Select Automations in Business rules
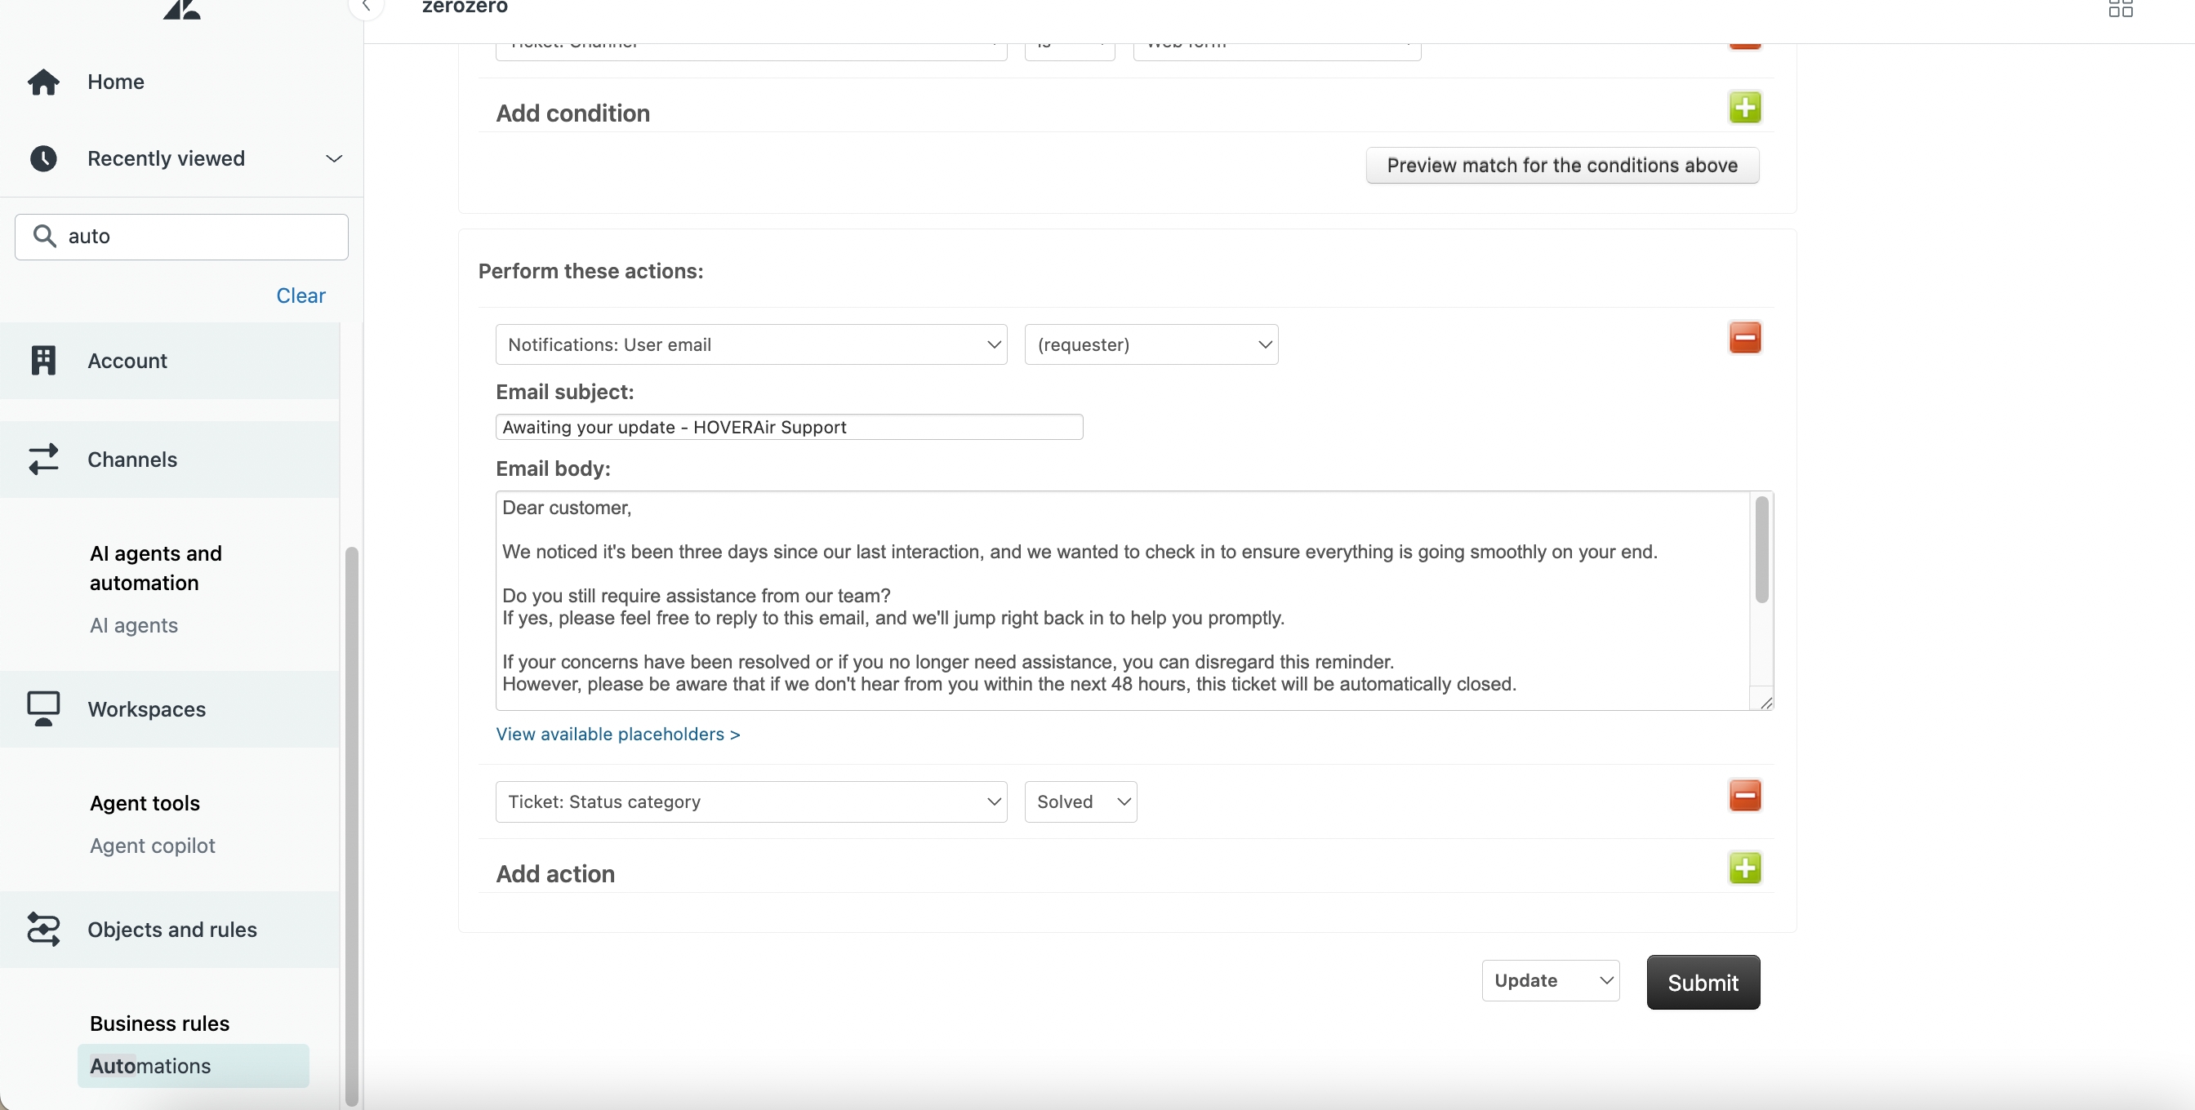The width and height of the screenshot is (2195, 1110). coord(150,1066)
